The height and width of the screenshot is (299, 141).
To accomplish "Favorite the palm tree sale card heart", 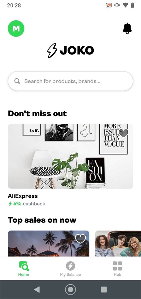I will click(x=80, y=239).
